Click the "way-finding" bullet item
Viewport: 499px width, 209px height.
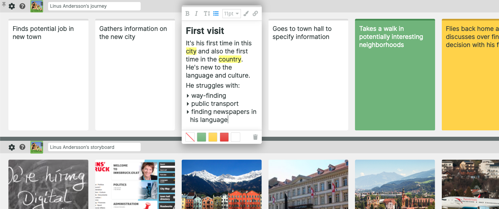tap(209, 96)
